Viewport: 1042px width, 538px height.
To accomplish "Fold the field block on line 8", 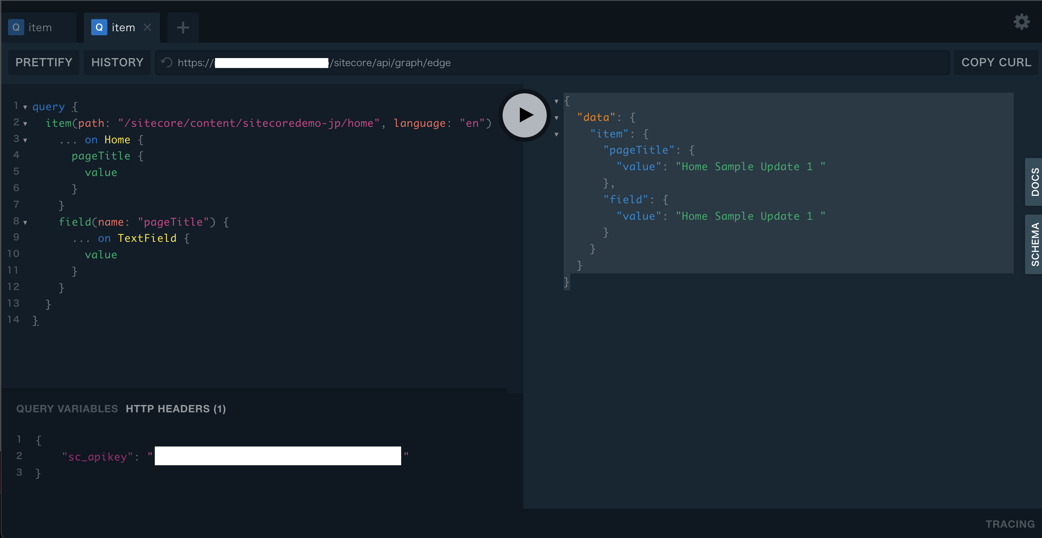I will point(25,222).
